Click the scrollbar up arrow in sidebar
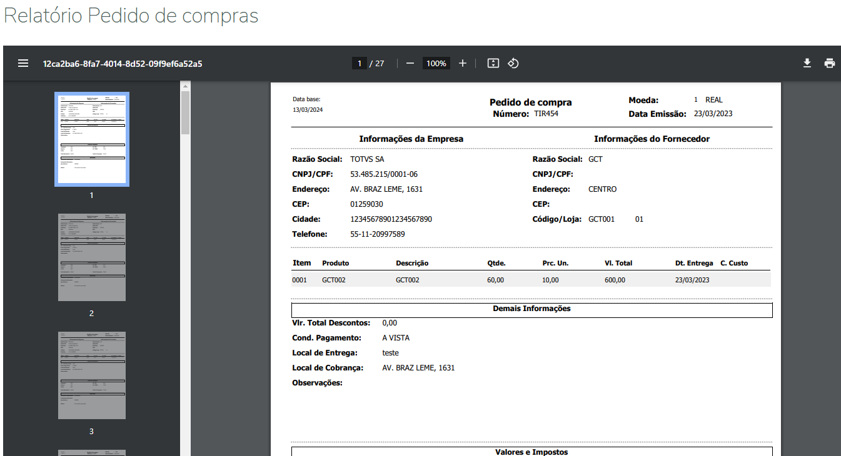The width and height of the screenshot is (841, 456). tap(185, 86)
